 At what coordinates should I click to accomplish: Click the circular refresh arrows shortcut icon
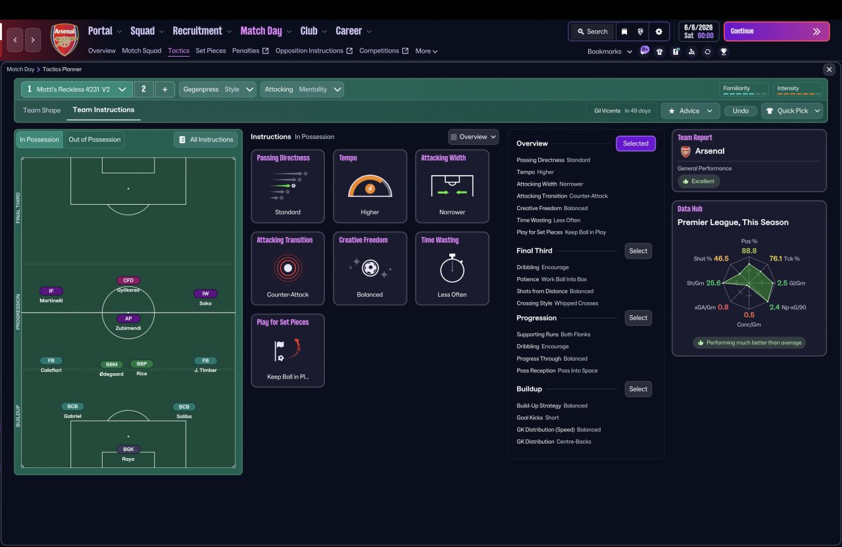(x=707, y=51)
